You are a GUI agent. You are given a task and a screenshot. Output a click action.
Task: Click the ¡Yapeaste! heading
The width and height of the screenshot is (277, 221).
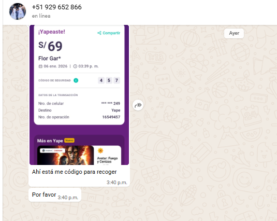point(52,32)
